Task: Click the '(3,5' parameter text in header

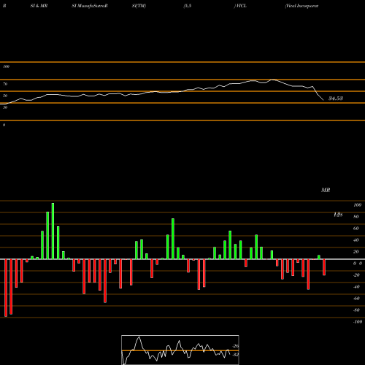Action: (188, 6)
